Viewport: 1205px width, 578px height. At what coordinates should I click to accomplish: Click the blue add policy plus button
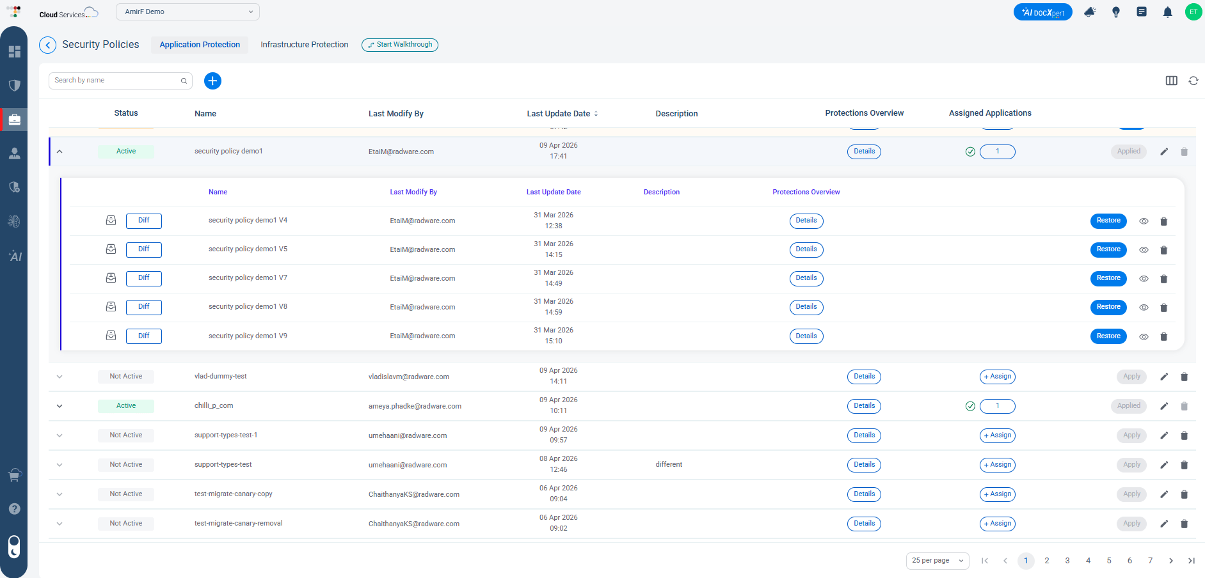point(212,81)
